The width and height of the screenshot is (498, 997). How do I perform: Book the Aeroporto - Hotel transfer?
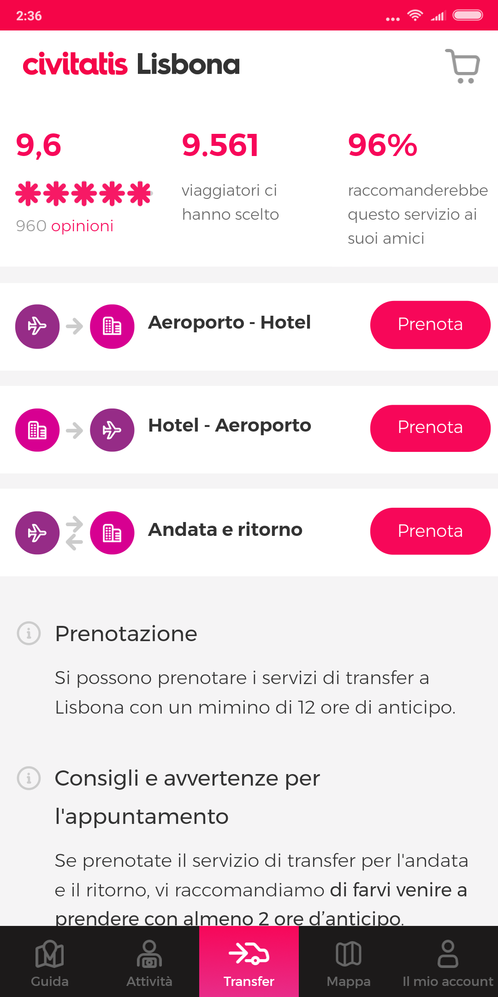pos(430,324)
